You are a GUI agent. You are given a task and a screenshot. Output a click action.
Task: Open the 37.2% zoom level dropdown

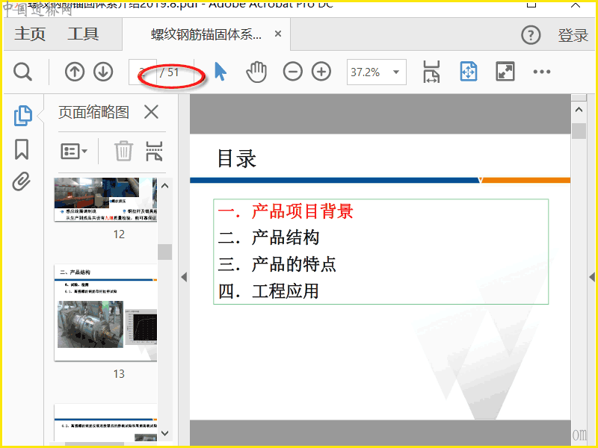[x=396, y=72]
